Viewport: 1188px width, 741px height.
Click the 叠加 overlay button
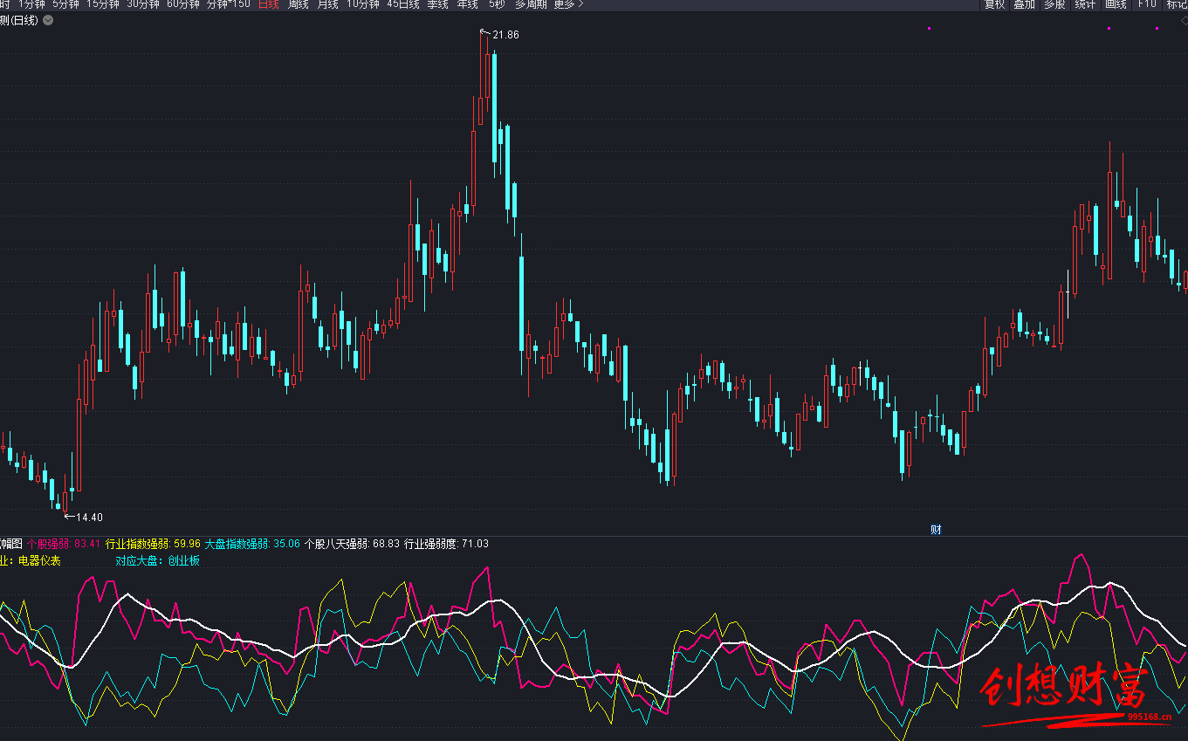click(1024, 4)
